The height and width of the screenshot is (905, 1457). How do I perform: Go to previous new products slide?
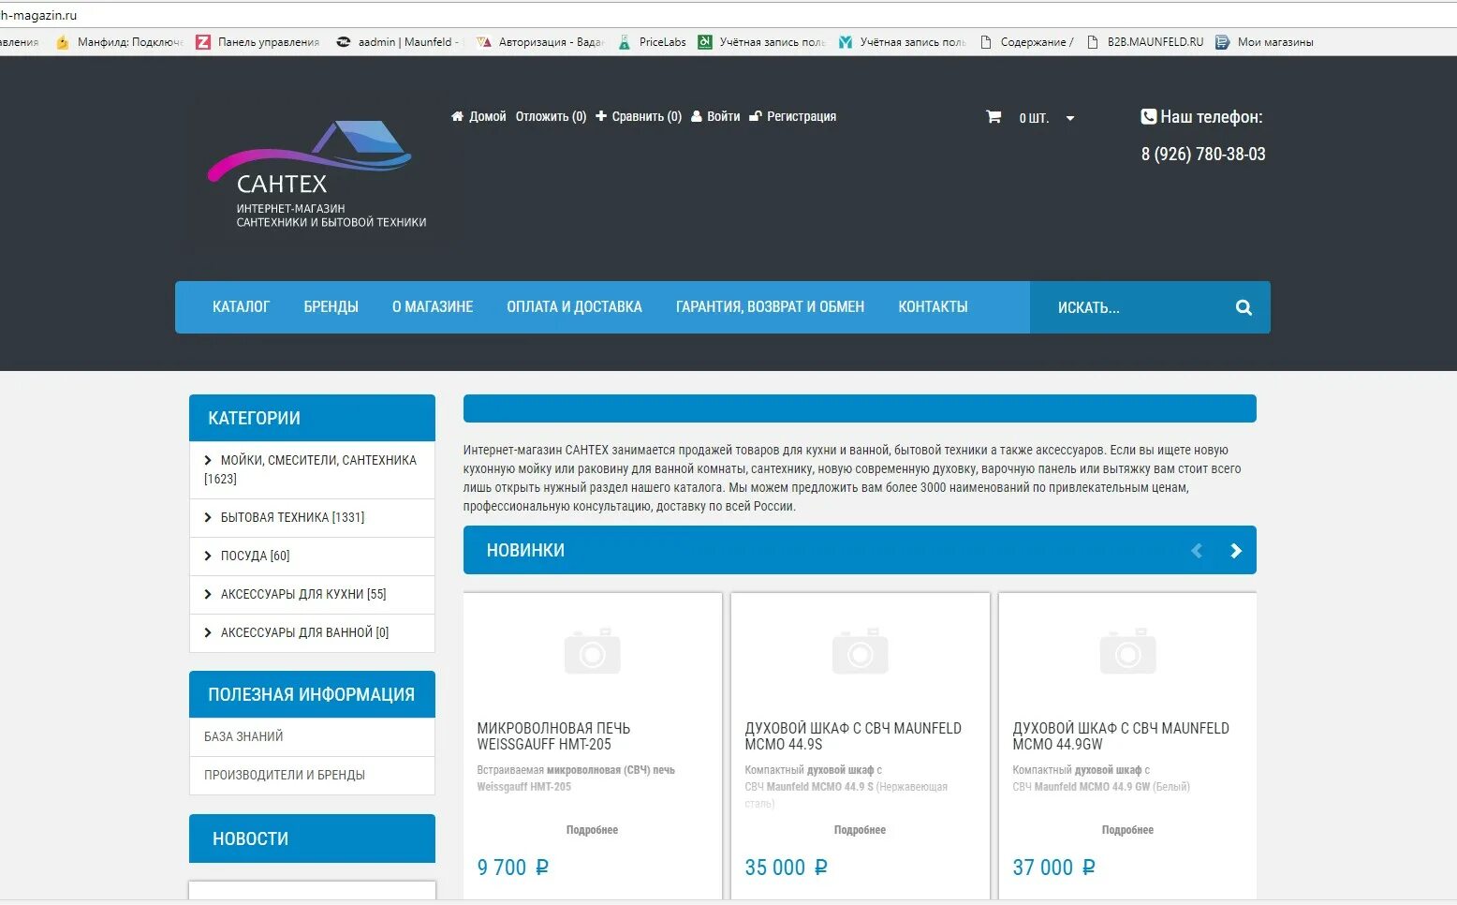pos(1196,551)
